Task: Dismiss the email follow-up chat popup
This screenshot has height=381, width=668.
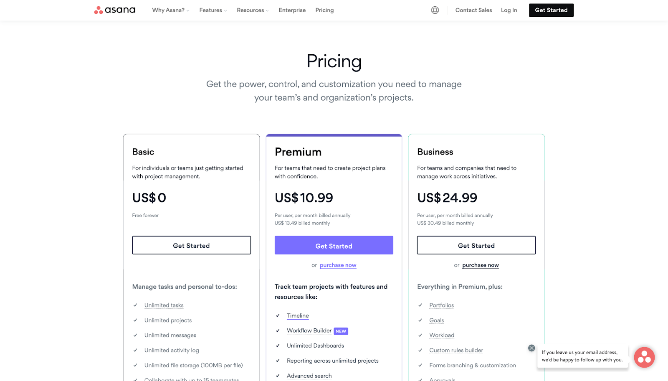Action: tap(531, 348)
